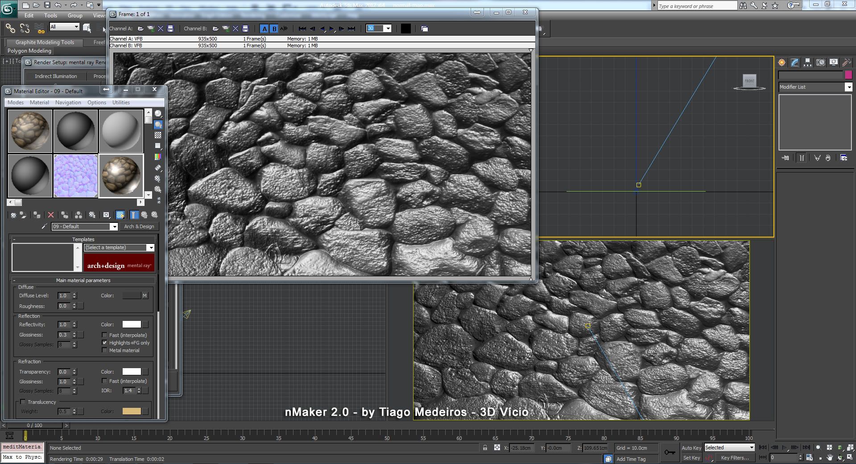Click Get Material icon
Viewport: 856px width, 464px height.
point(13,215)
